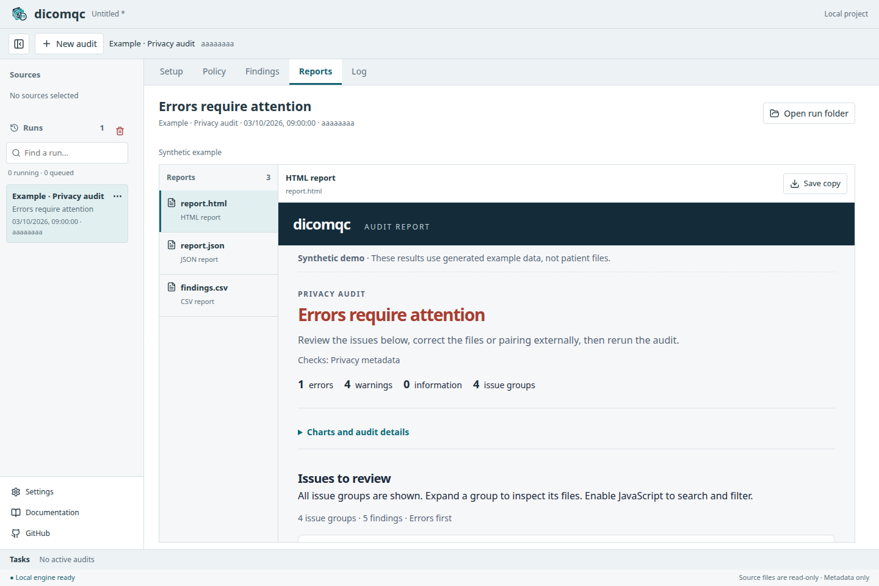Click the GitHub icon in sidebar
This screenshot has height=586, width=879.
[x=16, y=534]
